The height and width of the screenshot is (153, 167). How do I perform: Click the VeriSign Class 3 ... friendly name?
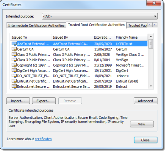(x=130, y=55)
